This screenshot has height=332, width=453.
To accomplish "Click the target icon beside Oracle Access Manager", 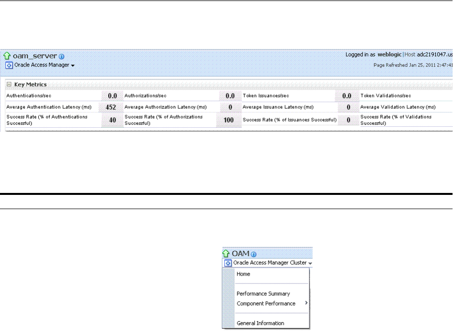I will point(9,65).
